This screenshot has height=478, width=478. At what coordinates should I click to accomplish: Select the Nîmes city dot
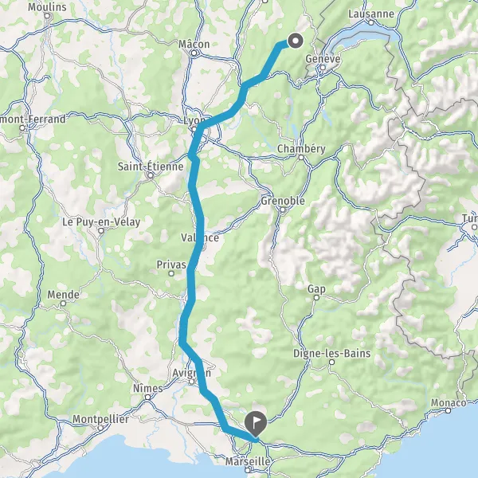147,398
